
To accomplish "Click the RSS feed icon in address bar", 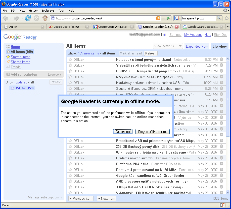I will point(158,18).
